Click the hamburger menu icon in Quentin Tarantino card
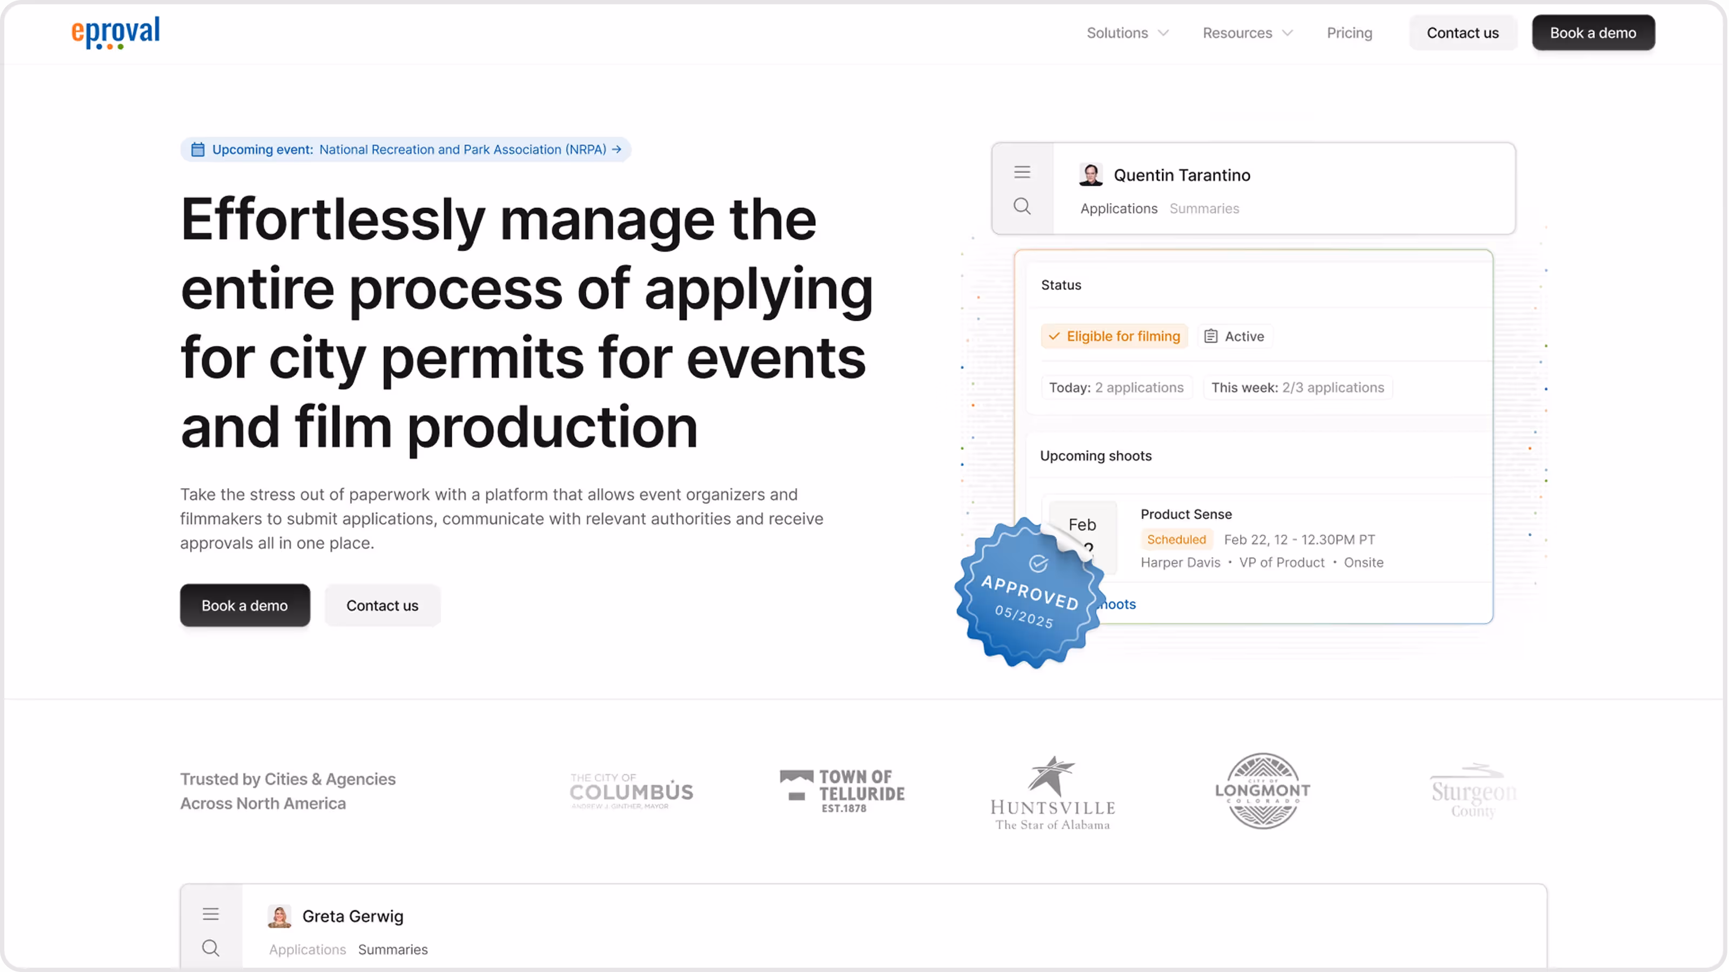The image size is (1729, 972). 1022,172
